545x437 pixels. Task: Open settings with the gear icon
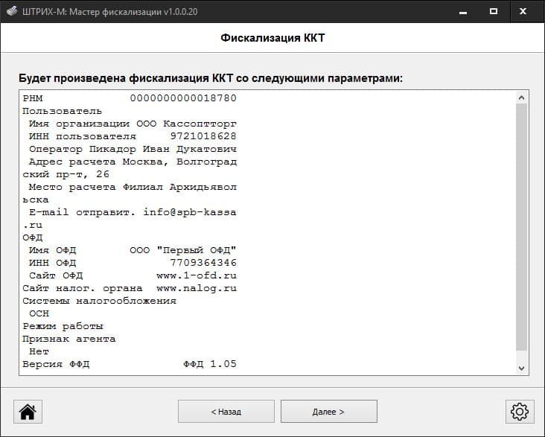pyautogui.click(x=520, y=412)
